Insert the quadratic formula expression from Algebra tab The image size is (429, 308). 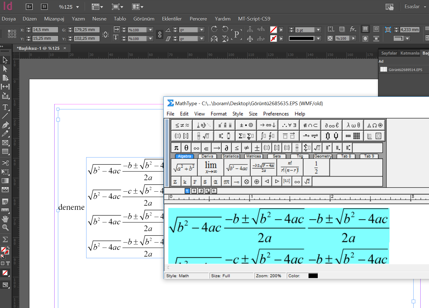263,167
